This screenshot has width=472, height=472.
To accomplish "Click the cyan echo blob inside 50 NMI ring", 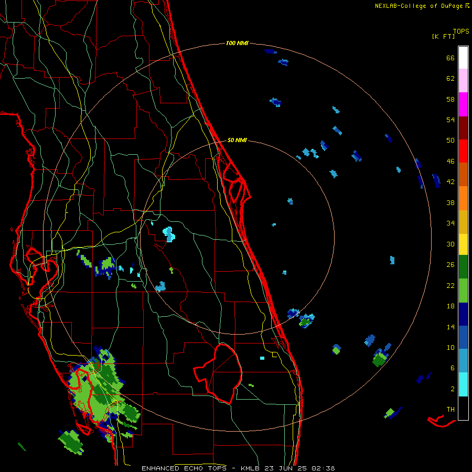I will click(169, 235).
